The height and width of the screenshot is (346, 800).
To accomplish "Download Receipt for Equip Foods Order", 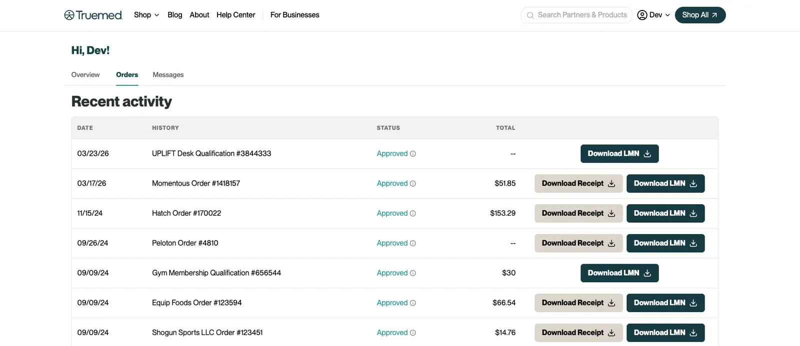I will [x=578, y=303].
